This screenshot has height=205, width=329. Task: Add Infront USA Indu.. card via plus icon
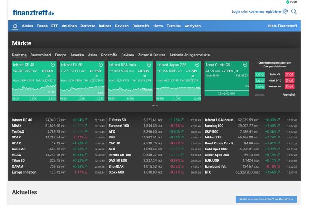coord(149,65)
